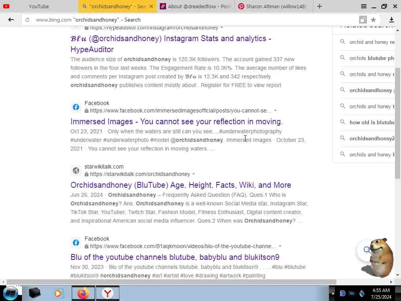Screen dimensions: 401x301
Task: Open Blu Instagram Stats HypeAuditor result
Action: coord(171,44)
